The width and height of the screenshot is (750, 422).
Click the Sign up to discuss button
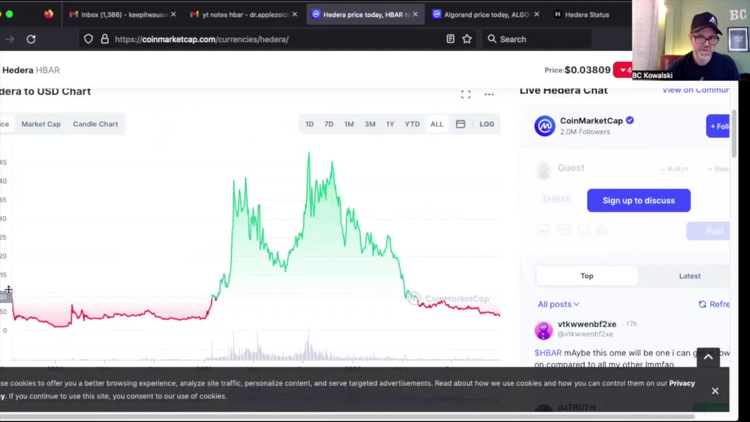click(639, 200)
